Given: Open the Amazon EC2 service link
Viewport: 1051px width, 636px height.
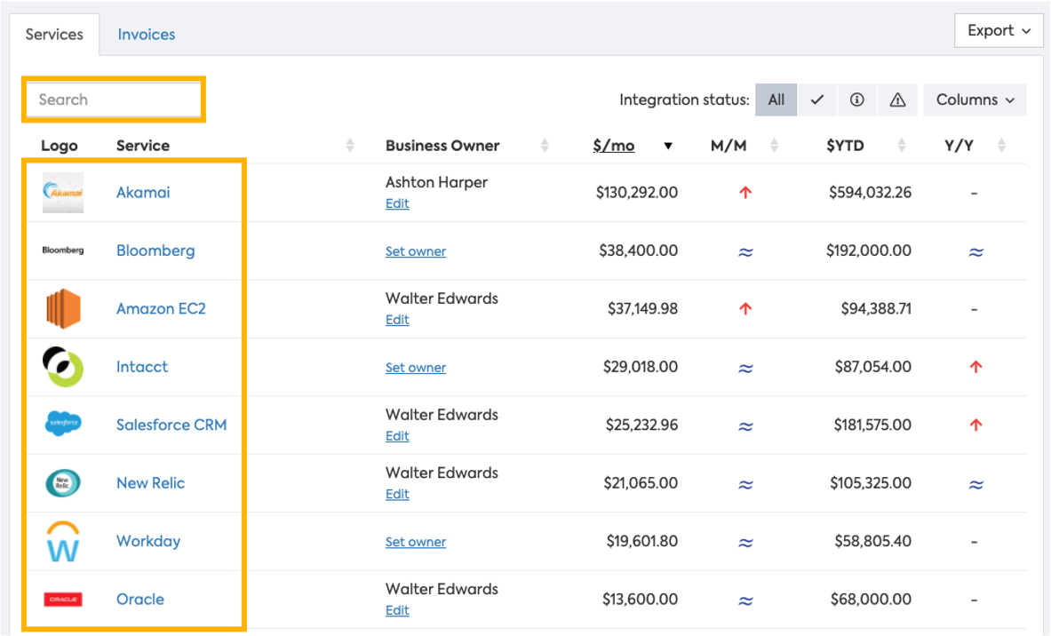Looking at the screenshot, I should [x=161, y=308].
